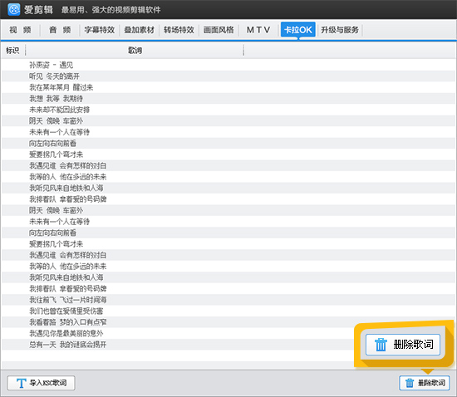Image resolution: width=457 pixels, height=397 pixels.
Task: Select lyric row 未来却不能因此安排
Action: [228, 110]
